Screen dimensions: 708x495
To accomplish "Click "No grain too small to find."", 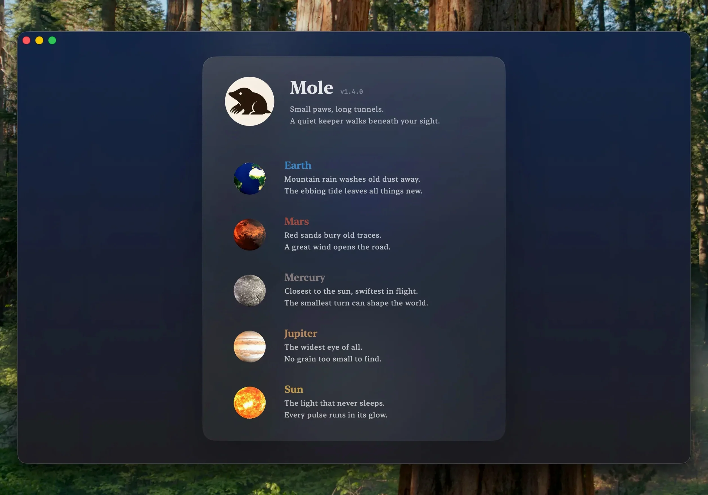I will [x=333, y=359].
